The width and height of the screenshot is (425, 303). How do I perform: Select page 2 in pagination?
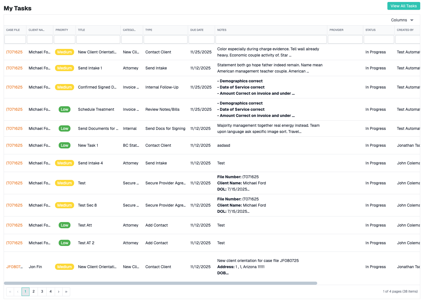coord(33,291)
